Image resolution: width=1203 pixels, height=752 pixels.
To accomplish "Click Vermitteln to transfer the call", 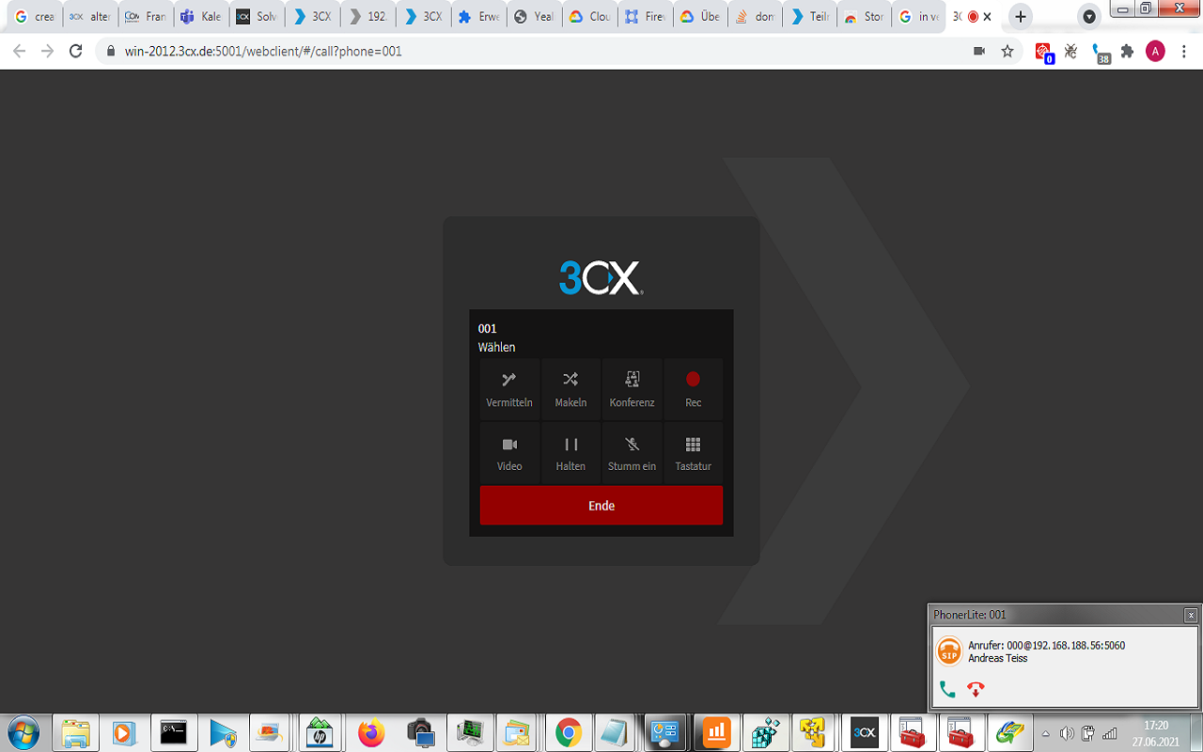I will (509, 388).
